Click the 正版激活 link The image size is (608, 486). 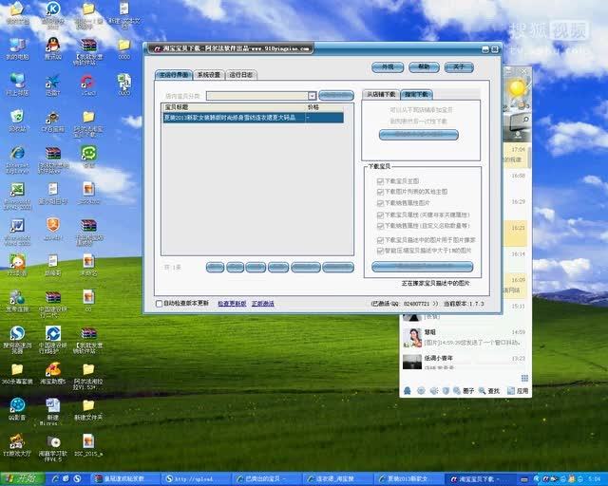pyautogui.click(x=262, y=304)
